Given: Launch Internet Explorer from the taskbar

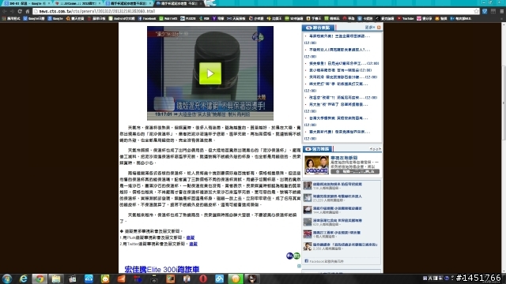Looking at the screenshot, I should [x=23, y=278].
